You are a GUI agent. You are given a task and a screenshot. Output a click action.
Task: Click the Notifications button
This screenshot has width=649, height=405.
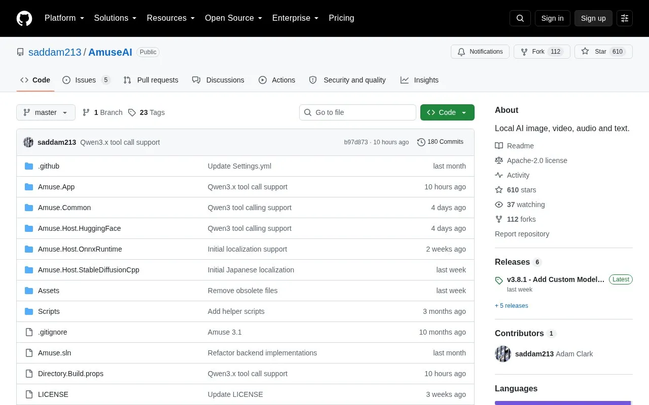[x=480, y=52]
